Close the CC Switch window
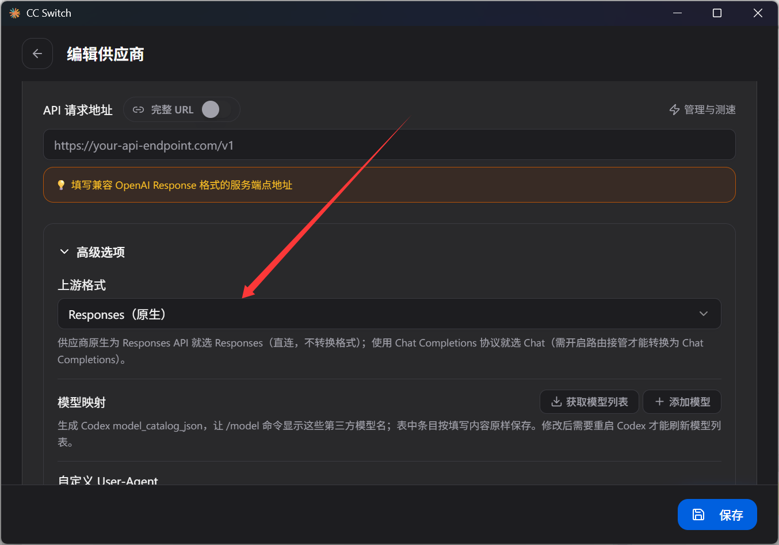 pos(758,13)
